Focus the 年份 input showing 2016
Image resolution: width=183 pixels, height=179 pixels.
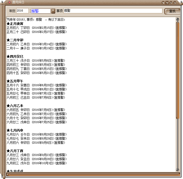click(22, 11)
